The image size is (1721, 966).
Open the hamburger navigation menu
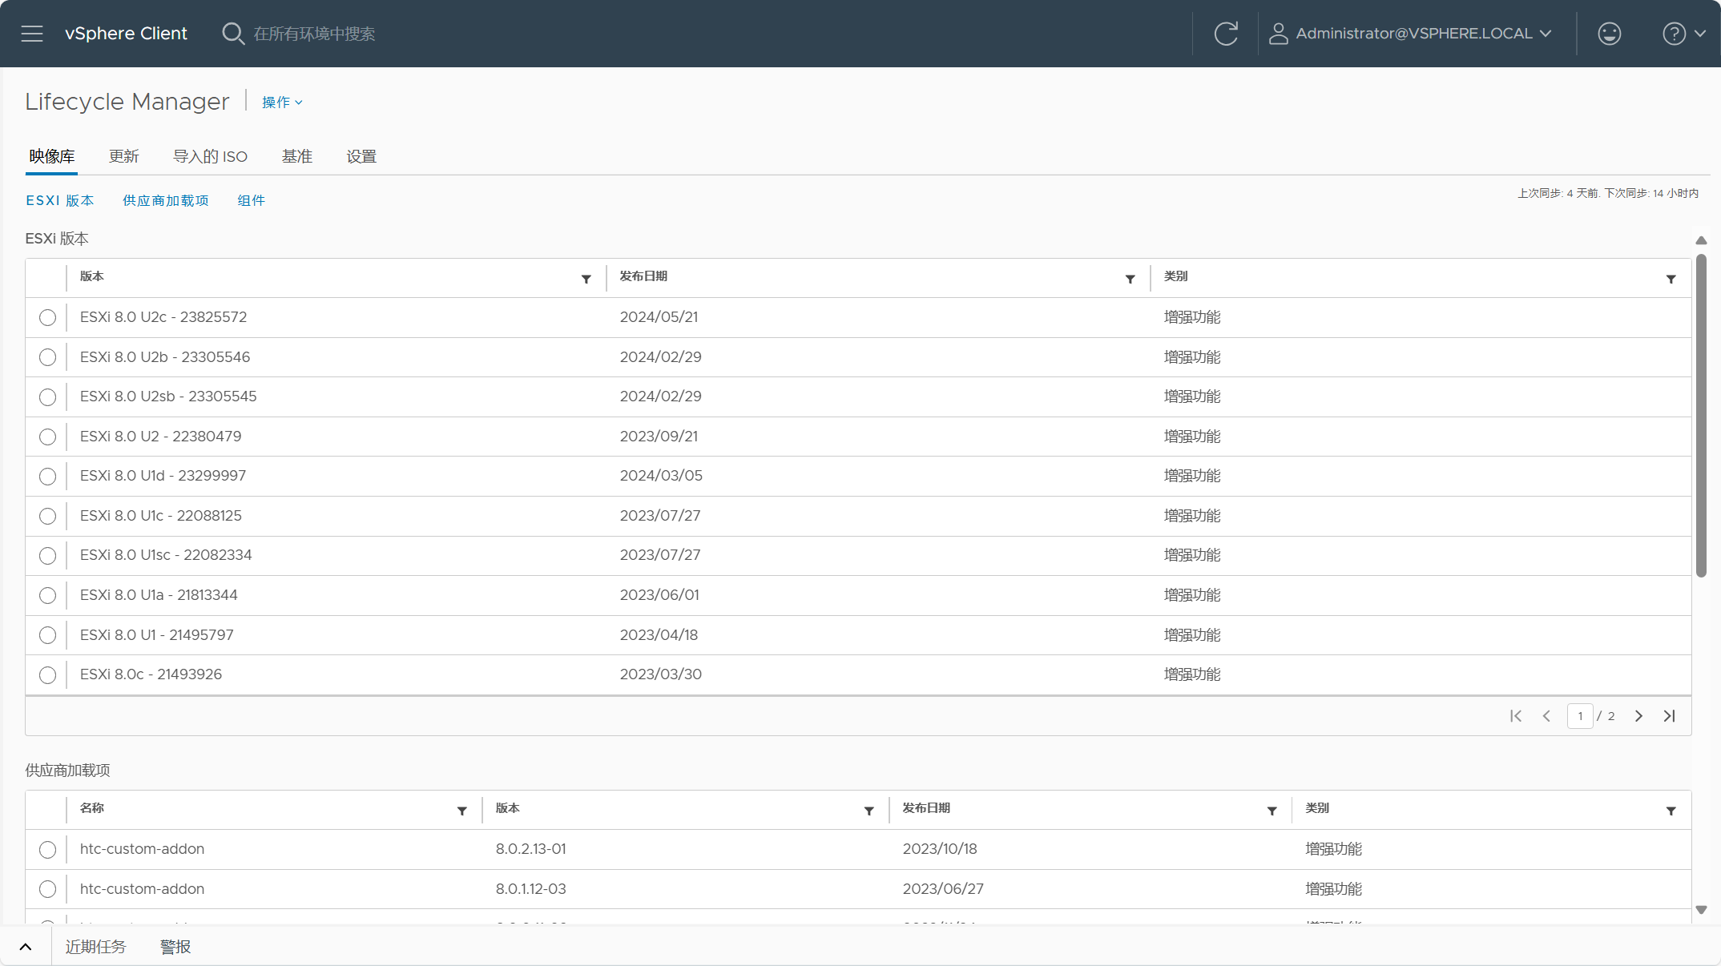click(x=32, y=34)
